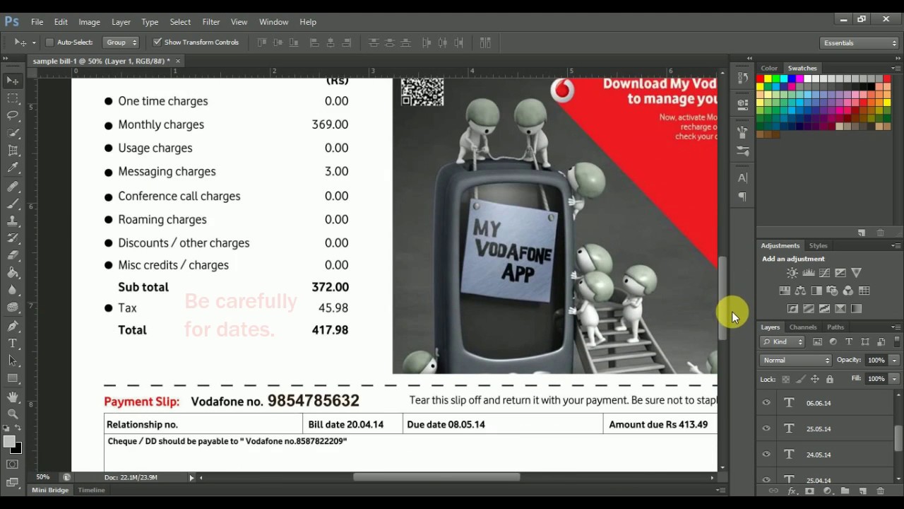Select the Horizontal Type tool
Screen dimensions: 904x509
pyautogui.click(x=13, y=343)
